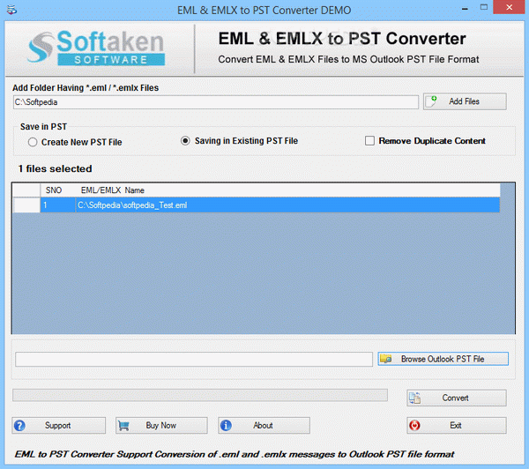Select Saving in Existing PST File
Viewport: 529px width, 469px height.
click(239, 141)
